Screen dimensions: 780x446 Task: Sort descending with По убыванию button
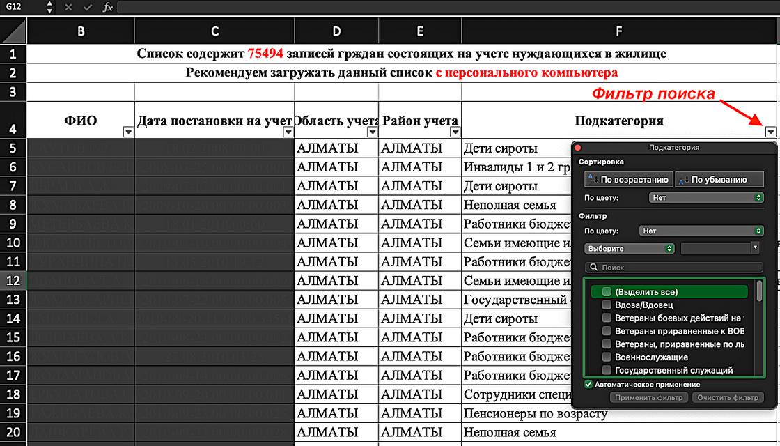click(x=720, y=179)
